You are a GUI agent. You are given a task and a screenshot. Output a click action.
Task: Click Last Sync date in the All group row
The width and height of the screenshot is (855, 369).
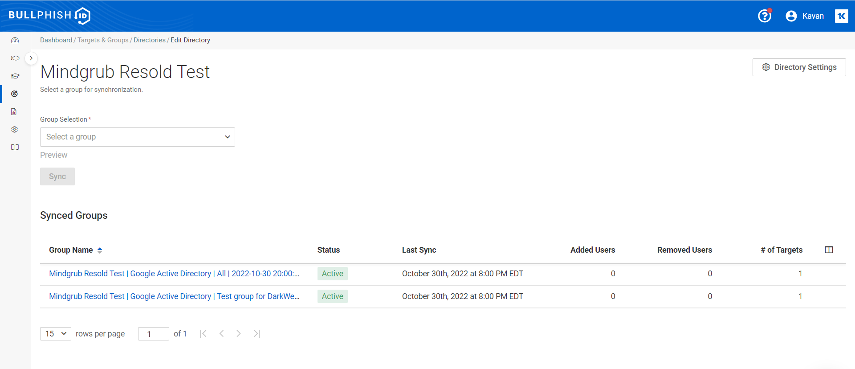463,274
